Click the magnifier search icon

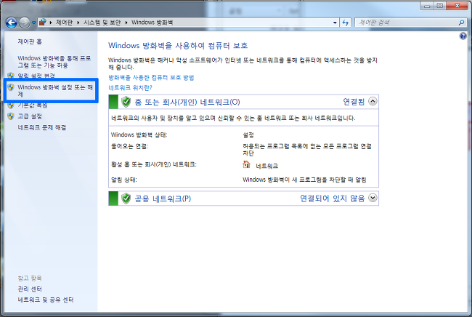(461, 23)
